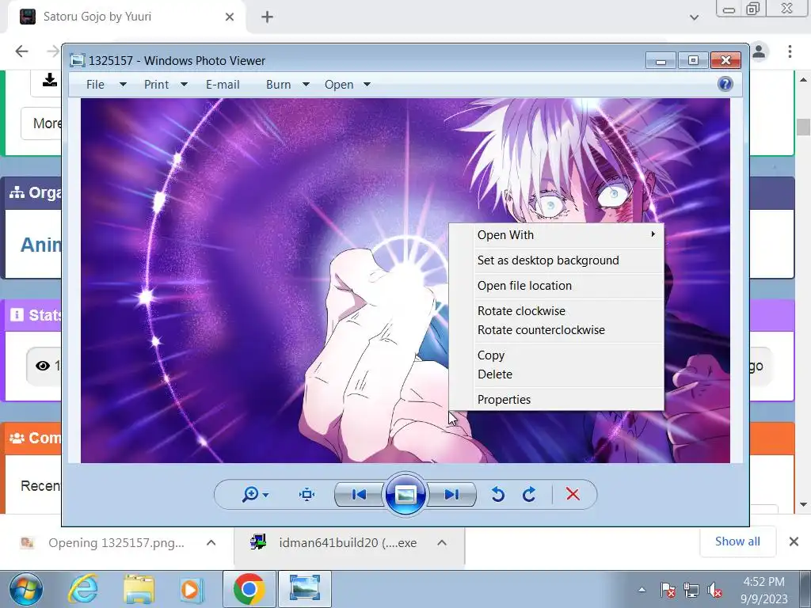
Task: Open the Print menu
Action: tap(156, 84)
